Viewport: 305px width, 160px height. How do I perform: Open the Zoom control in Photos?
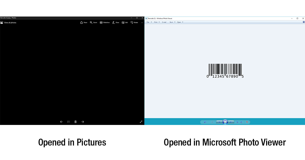93,23
